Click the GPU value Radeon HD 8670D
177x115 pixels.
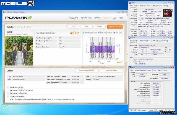(x=19, y=79)
